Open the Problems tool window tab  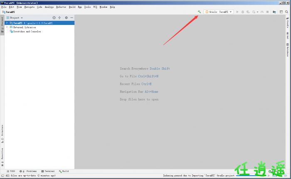28,171
